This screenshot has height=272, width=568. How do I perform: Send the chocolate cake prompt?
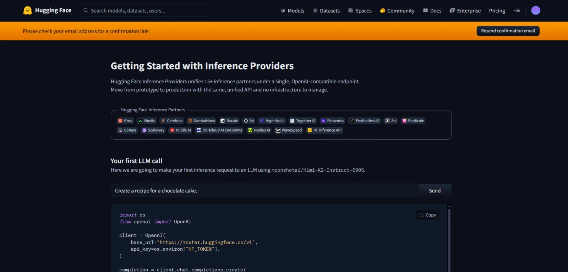(435, 190)
